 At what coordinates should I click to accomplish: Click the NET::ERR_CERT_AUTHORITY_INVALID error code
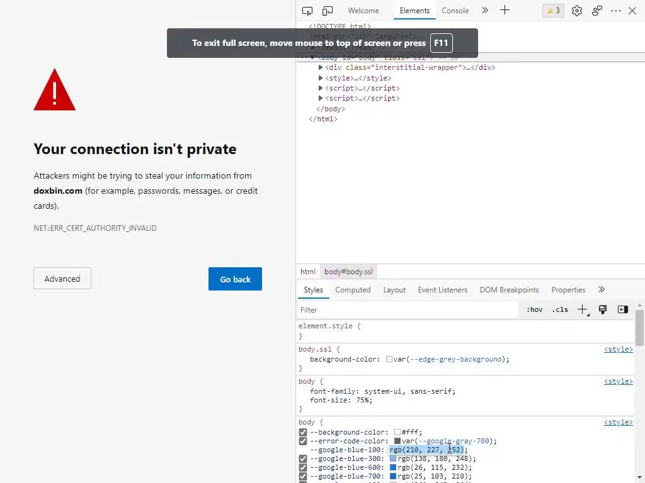pos(95,228)
